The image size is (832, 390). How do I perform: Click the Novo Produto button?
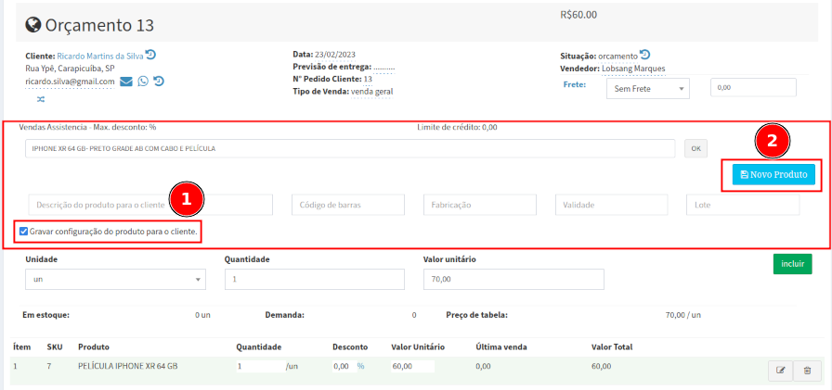pyautogui.click(x=773, y=174)
